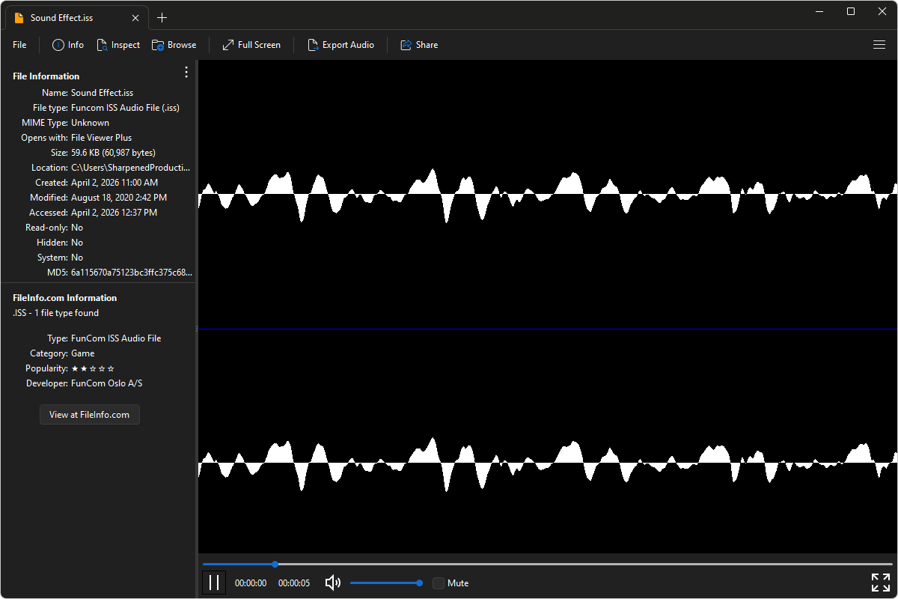Image resolution: width=898 pixels, height=599 pixels.
Task: Adjust the volume slider
Action: coord(386,582)
